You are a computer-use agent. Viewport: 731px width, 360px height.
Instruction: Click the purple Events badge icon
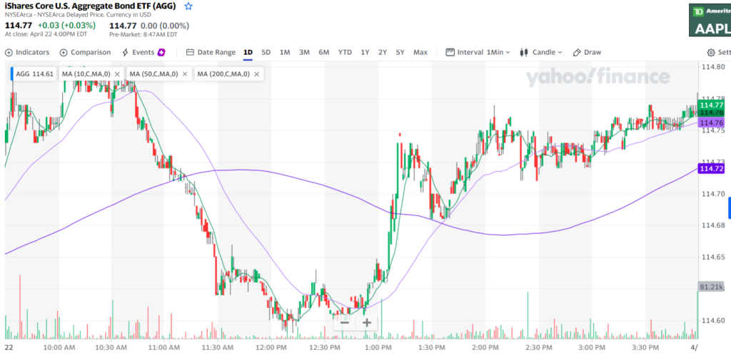161,52
